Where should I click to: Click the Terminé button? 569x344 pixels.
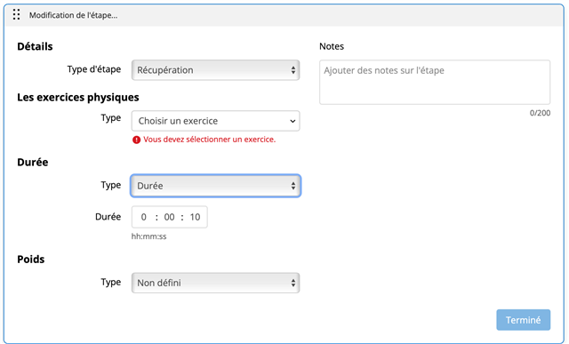click(524, 320)
